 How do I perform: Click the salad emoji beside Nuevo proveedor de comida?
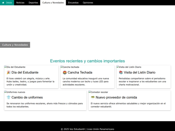93,97
